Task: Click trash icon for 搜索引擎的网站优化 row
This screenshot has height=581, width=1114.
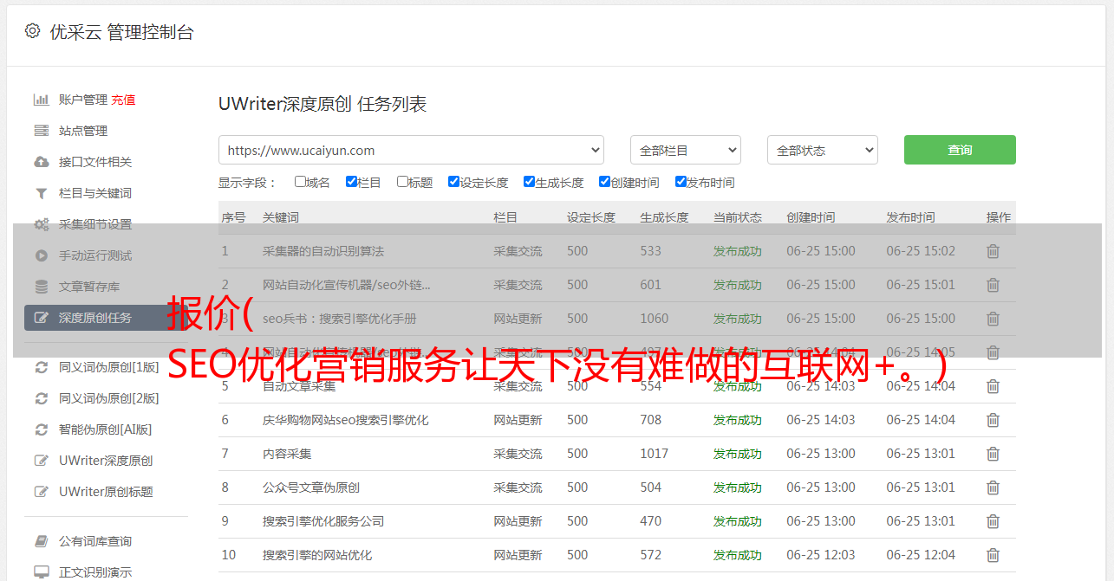Action: 993,555
